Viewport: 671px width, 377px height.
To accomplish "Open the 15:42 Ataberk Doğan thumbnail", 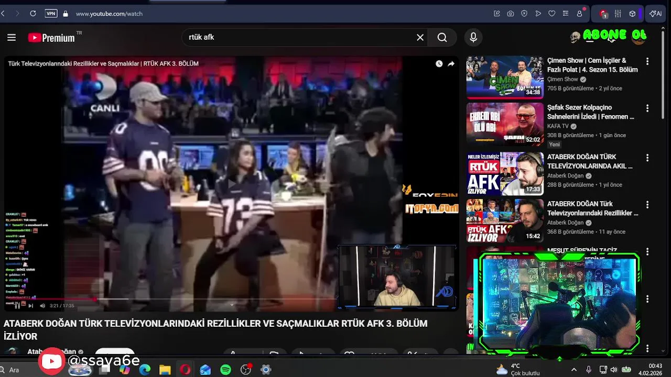I will tap(505, 220).
